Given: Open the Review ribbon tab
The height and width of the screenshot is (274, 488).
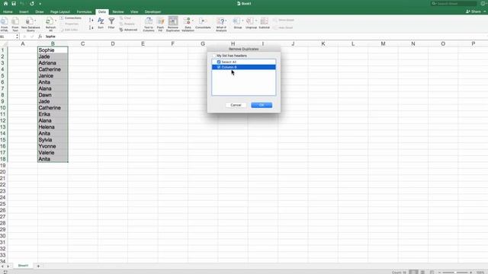Looking at the screenshot, I should (118, 12).
